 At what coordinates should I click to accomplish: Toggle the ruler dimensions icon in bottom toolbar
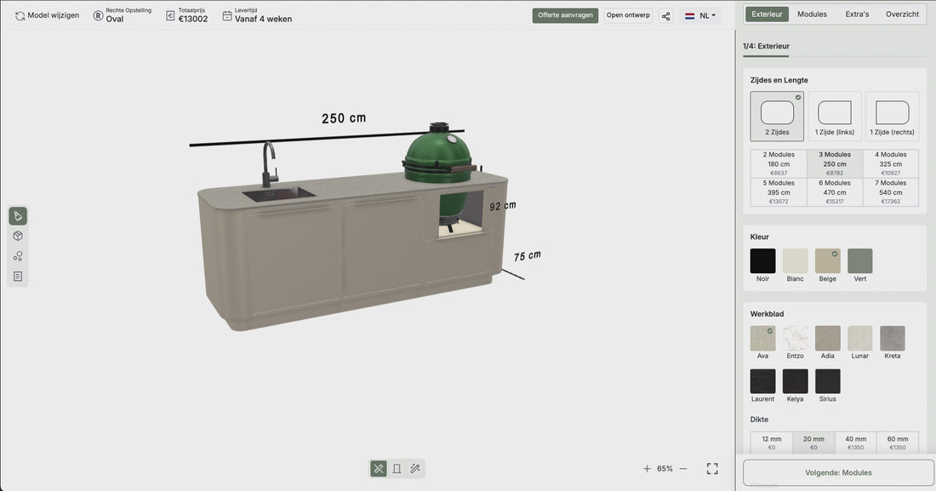tap(379, 469)
